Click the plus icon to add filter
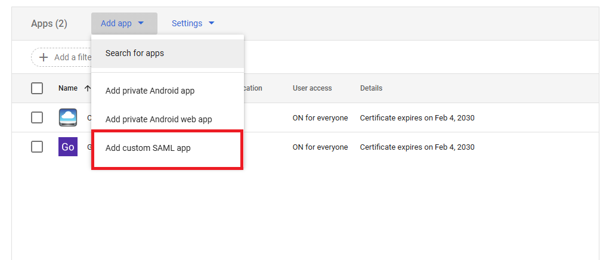 [x=44, y=57]
